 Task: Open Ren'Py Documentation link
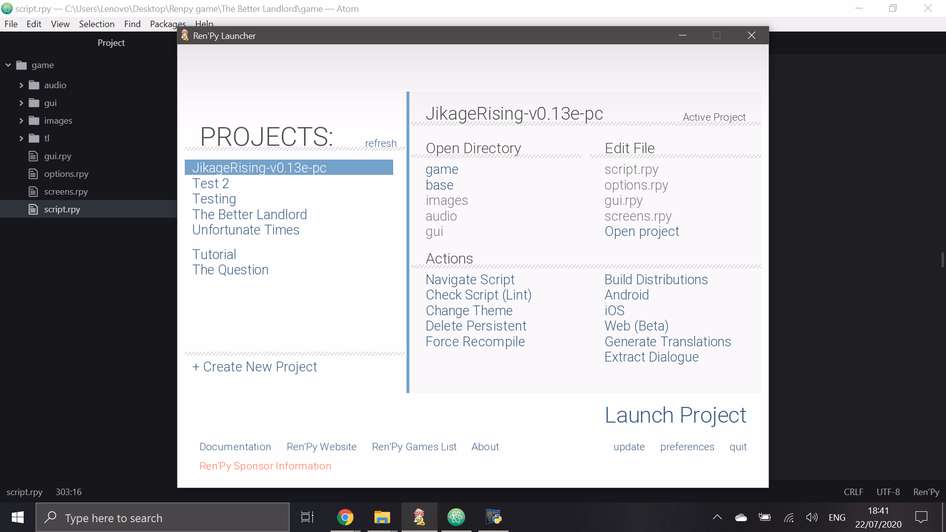tap(235, 447)
